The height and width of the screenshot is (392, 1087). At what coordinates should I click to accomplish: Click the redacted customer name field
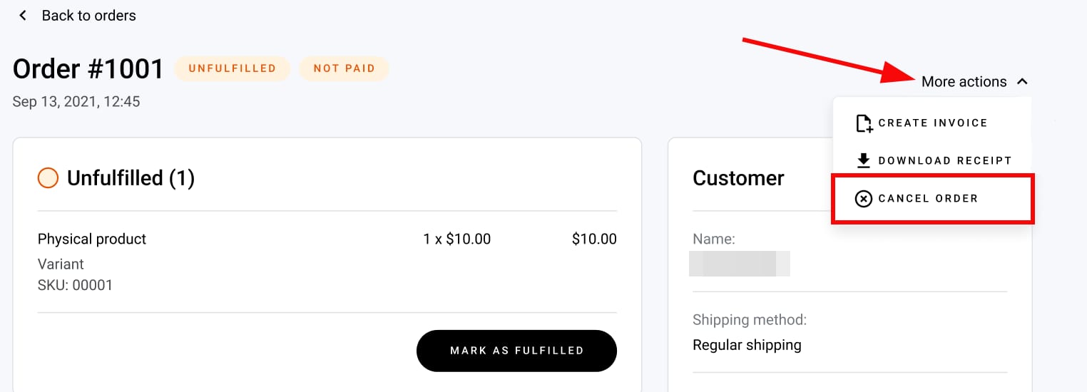[740, 263]
